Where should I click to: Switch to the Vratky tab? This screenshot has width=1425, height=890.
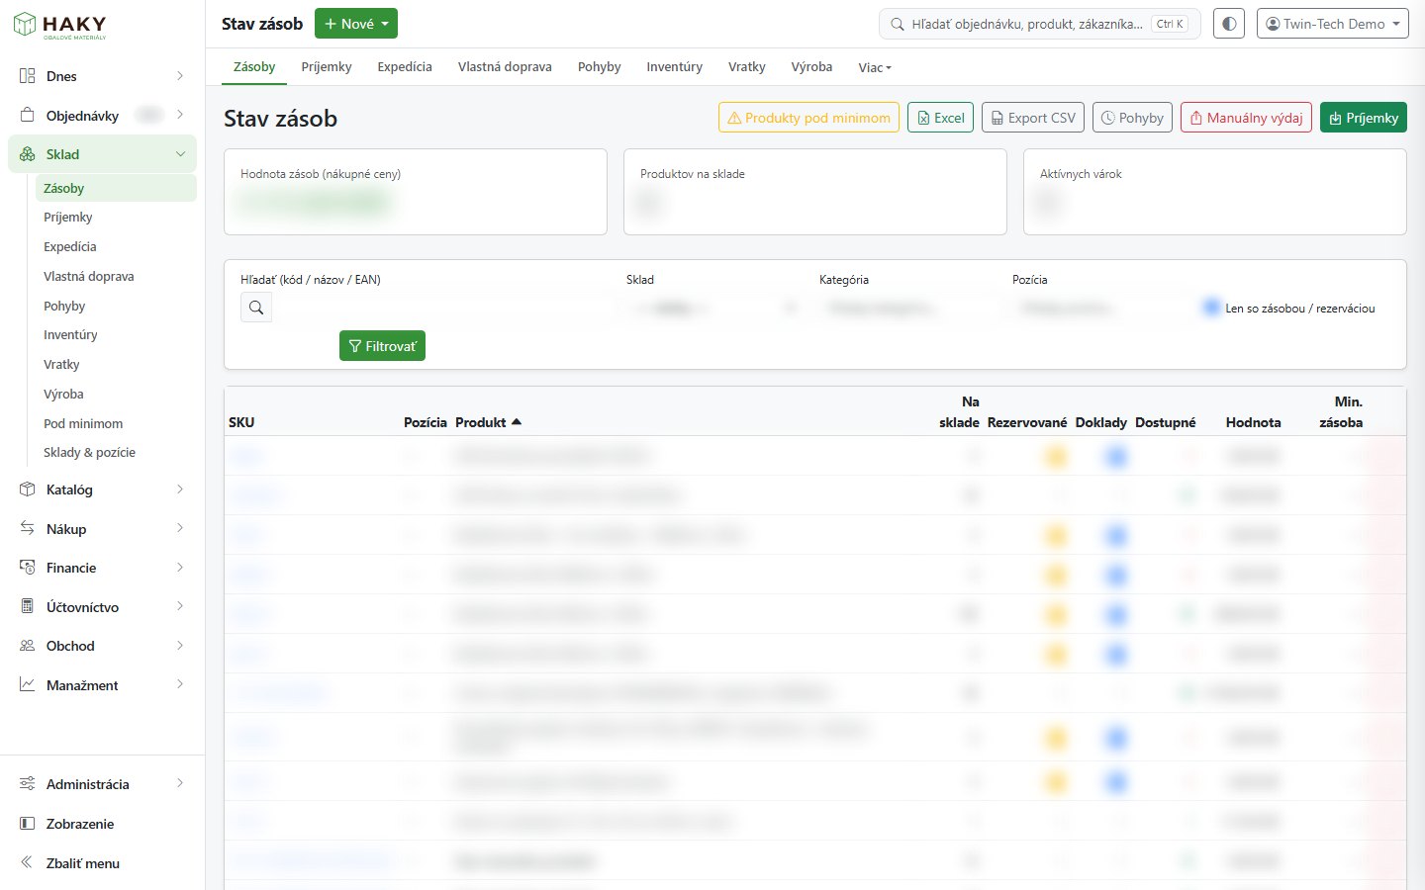point(747,66)
